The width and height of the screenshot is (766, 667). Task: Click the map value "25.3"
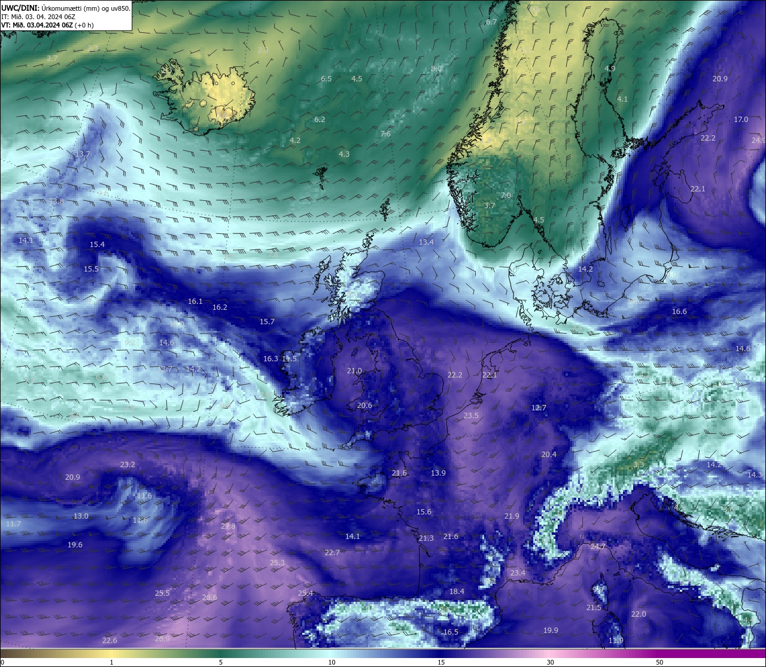(277, 563)
